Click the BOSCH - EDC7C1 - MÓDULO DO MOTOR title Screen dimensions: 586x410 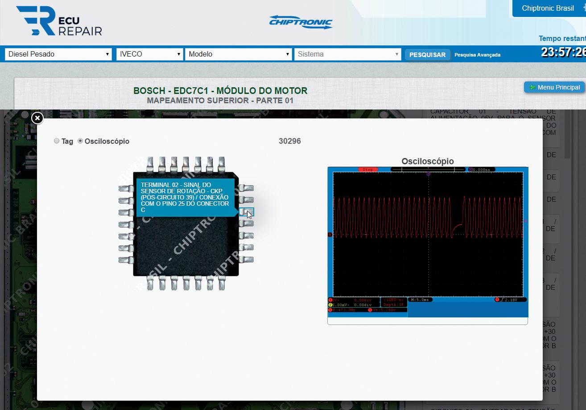coord(220,91)
